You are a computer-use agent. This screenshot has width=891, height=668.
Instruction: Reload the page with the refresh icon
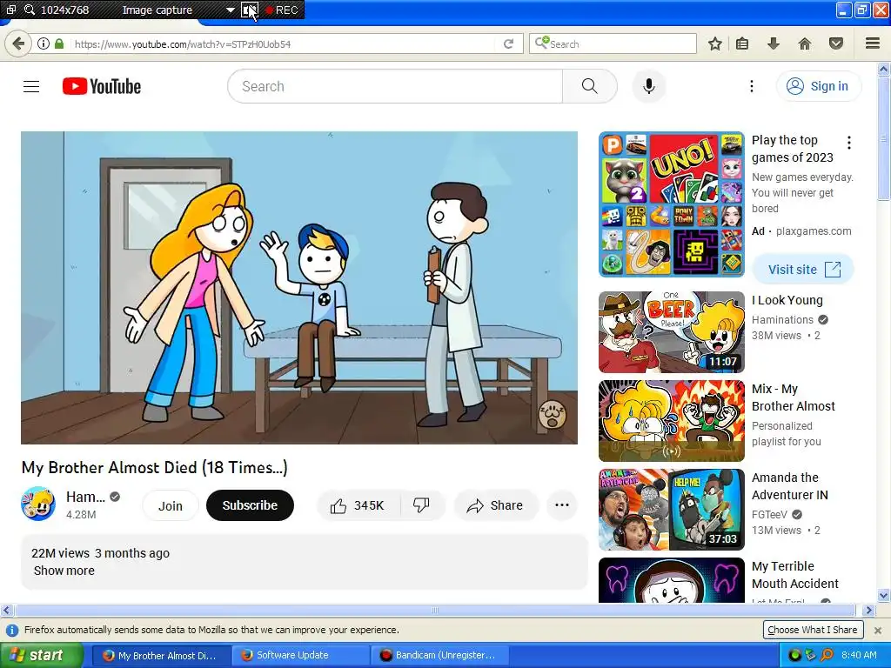[x=508, y=43]
